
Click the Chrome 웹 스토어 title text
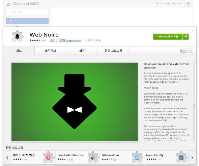pos(26,4)
